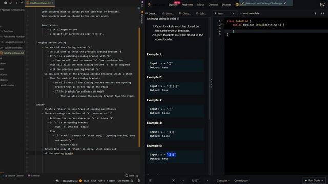Click the description pane scrollbar
The height and width of the screenshot is (184, 328).
(209, 78)
